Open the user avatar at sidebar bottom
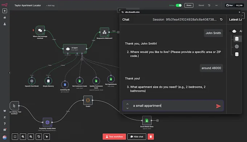 point(5,137)
